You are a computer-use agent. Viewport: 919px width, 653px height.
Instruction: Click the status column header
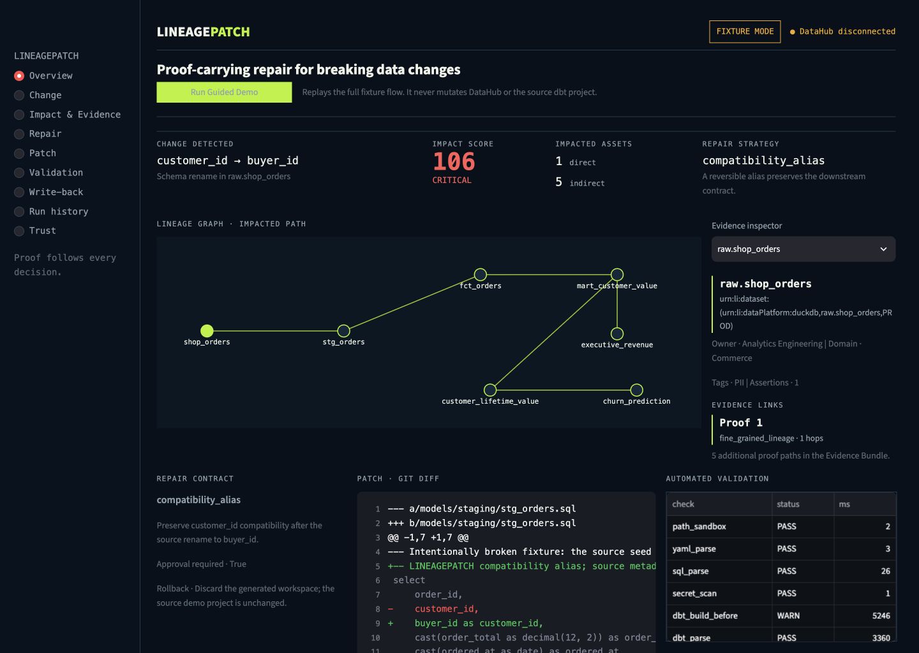(x=802, y=504)
